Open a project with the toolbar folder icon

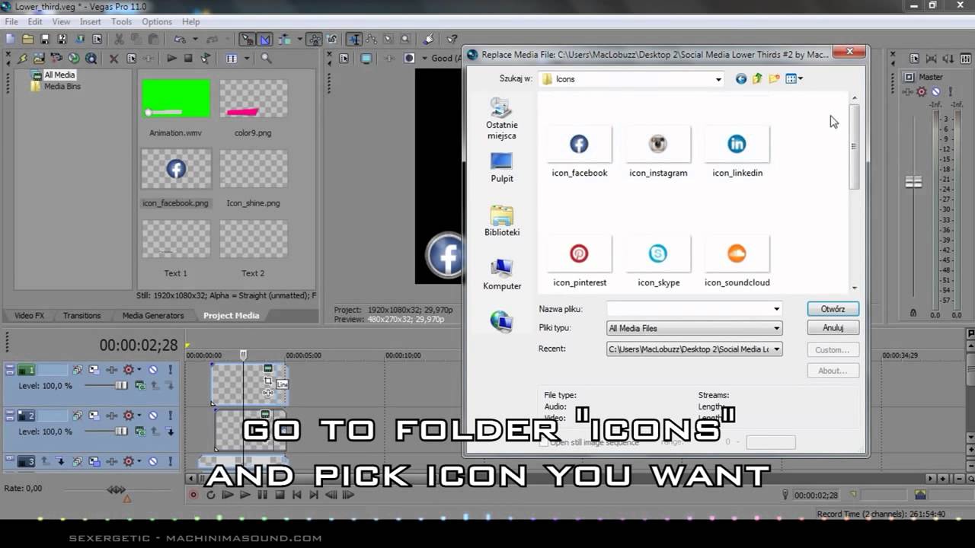27,39
